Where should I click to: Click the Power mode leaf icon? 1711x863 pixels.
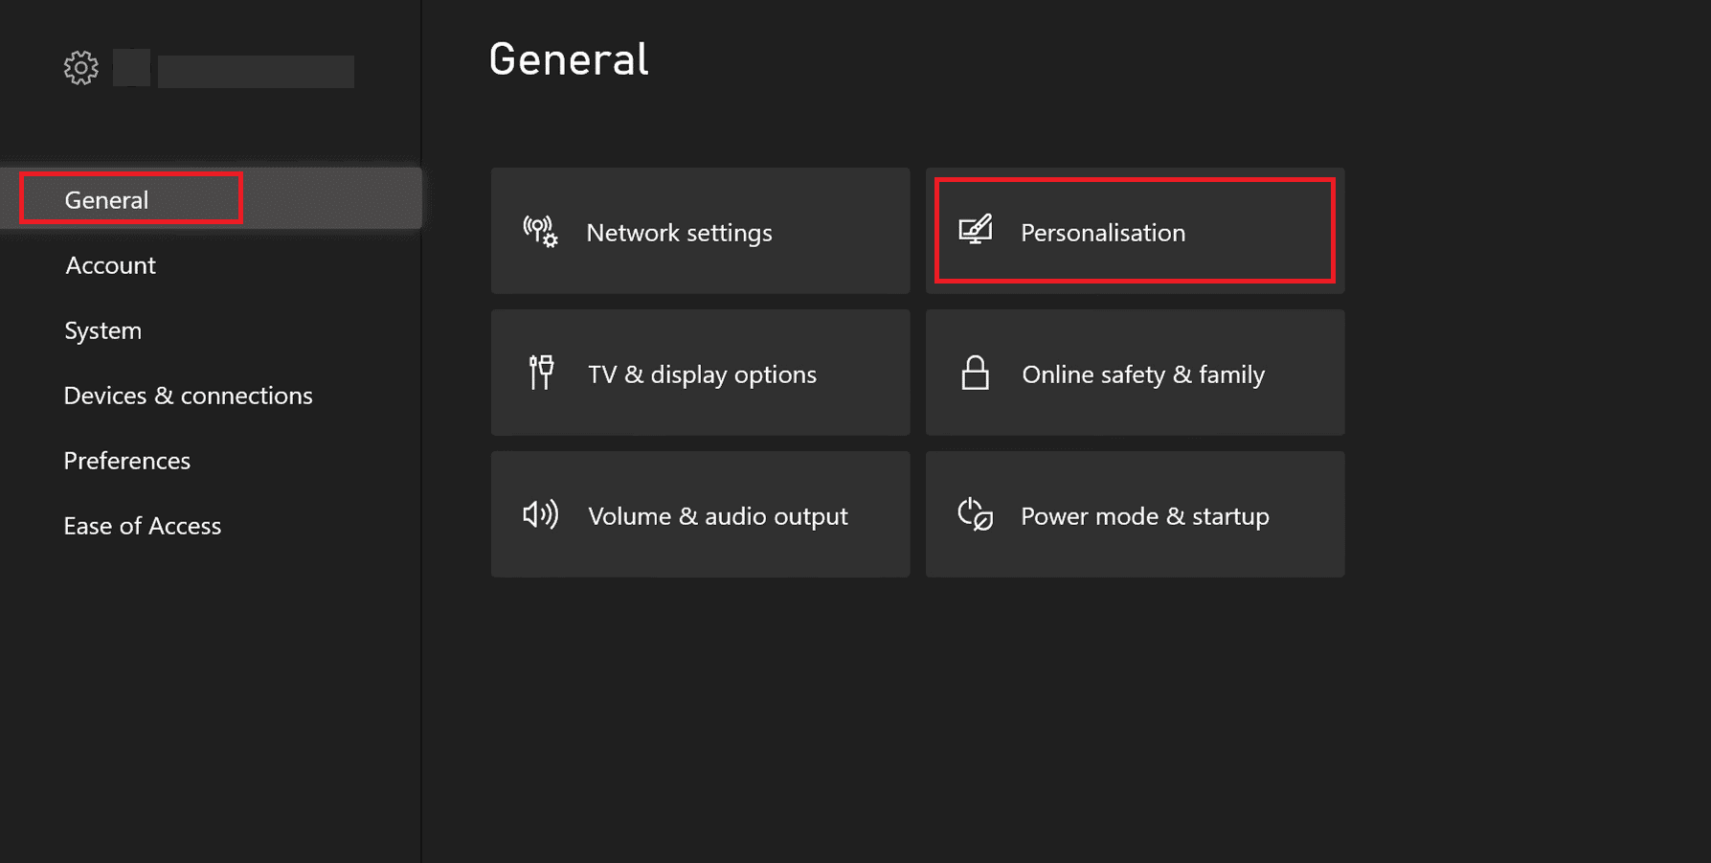[976, 514]
